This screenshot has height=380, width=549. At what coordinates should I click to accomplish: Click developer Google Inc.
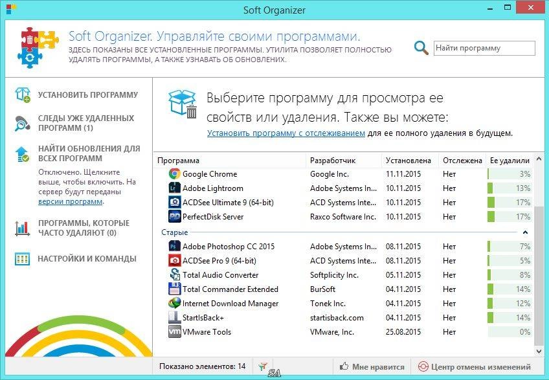coord(330,174)
